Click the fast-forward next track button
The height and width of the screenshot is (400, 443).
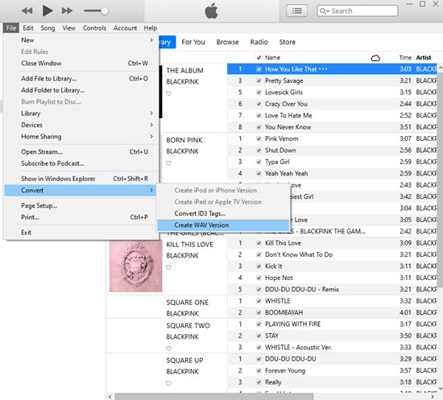coord(67,11)
